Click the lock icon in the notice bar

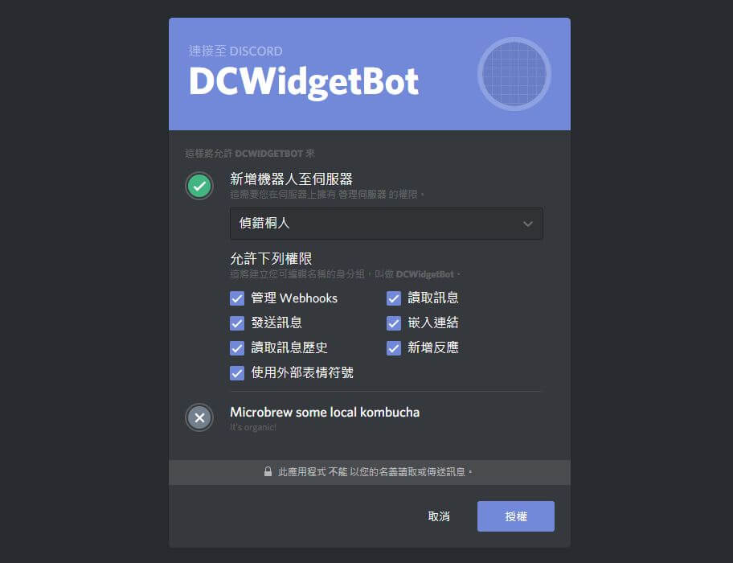pos(268,471)
